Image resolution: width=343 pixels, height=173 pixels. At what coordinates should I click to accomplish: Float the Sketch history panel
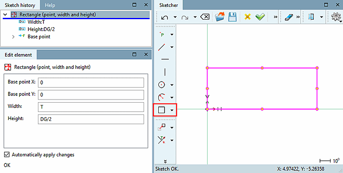(x=134, y=5)
